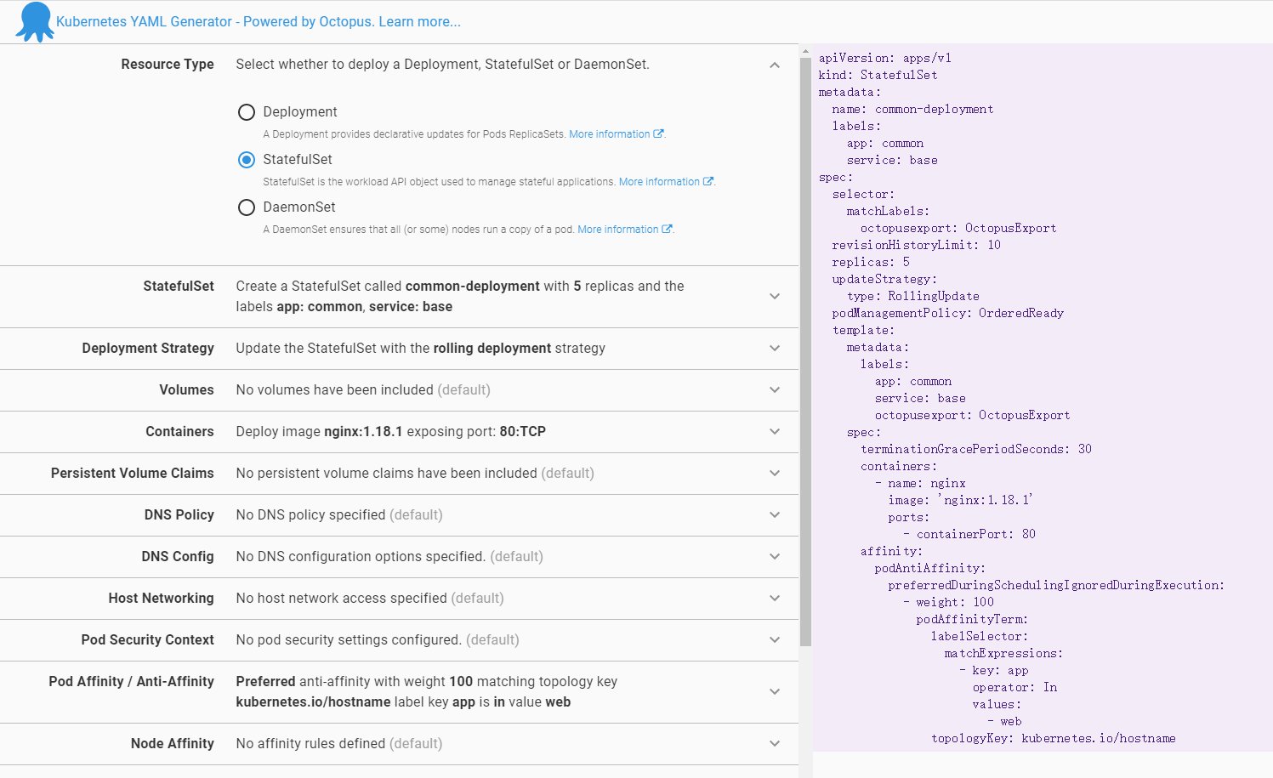Select the StatefulSet radio button
This screenshot has height=778, width=1273.
coord(247,160)
